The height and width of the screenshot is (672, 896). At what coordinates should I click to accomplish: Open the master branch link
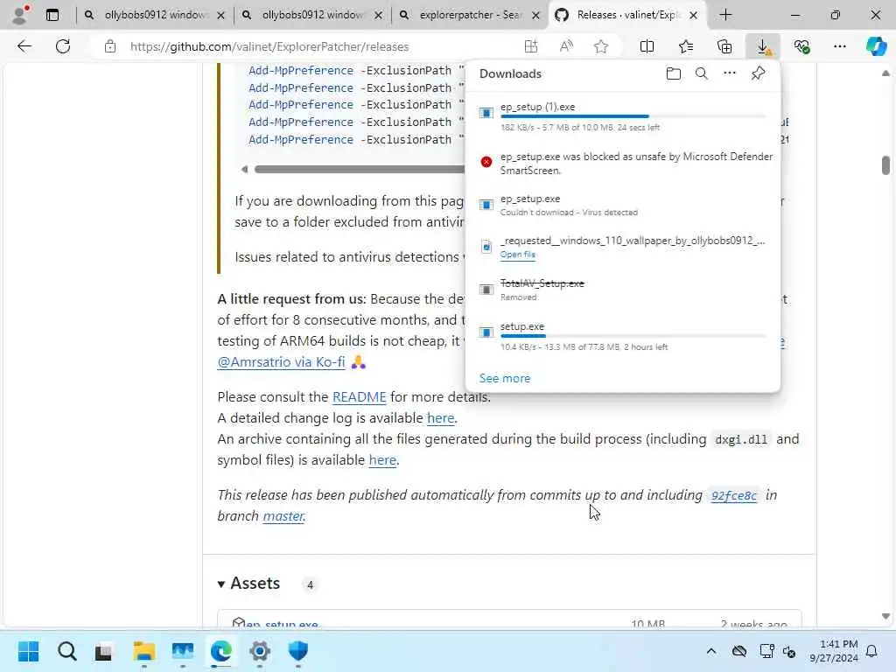[283, 515]
